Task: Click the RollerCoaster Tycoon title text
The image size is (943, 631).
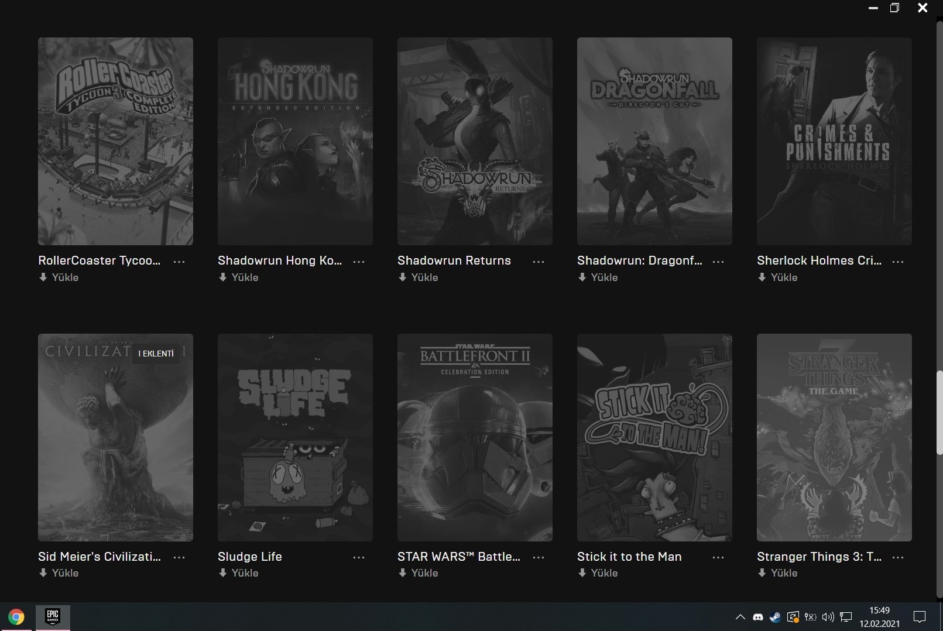Action: click(x=100, y=260)
